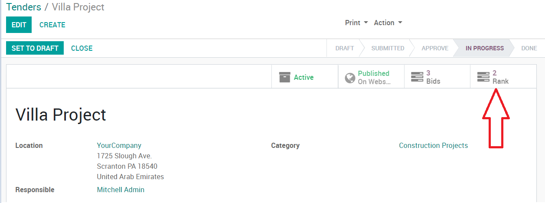The width and height of the screenshot is (545, 203).
Task: Click the Active archive box icon
Action: pyautogui.click(x=284, y=77)
